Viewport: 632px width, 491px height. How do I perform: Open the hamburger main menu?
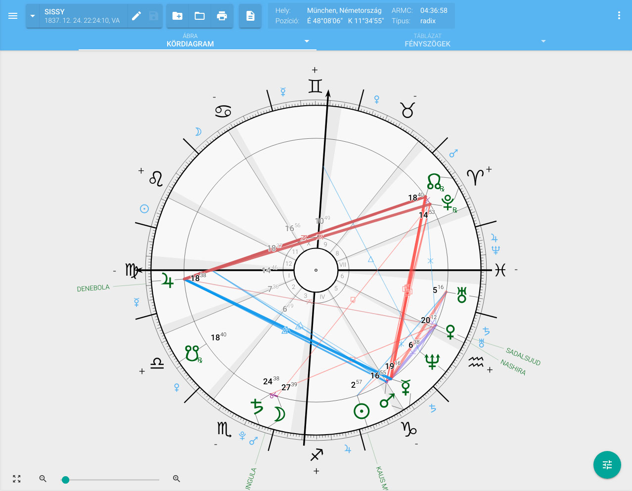tap(13, 16)
